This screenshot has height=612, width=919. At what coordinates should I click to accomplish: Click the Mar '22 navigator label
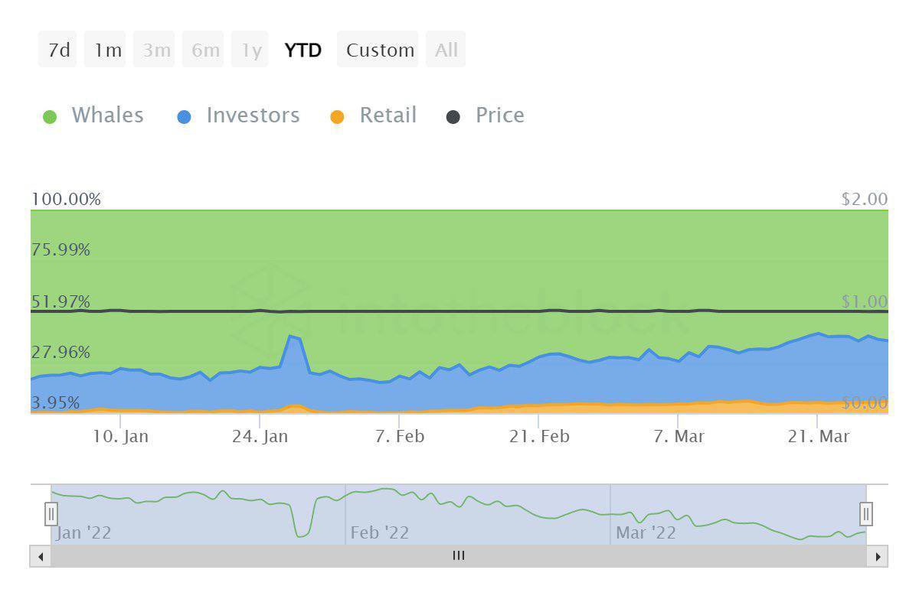pos(646,533)
